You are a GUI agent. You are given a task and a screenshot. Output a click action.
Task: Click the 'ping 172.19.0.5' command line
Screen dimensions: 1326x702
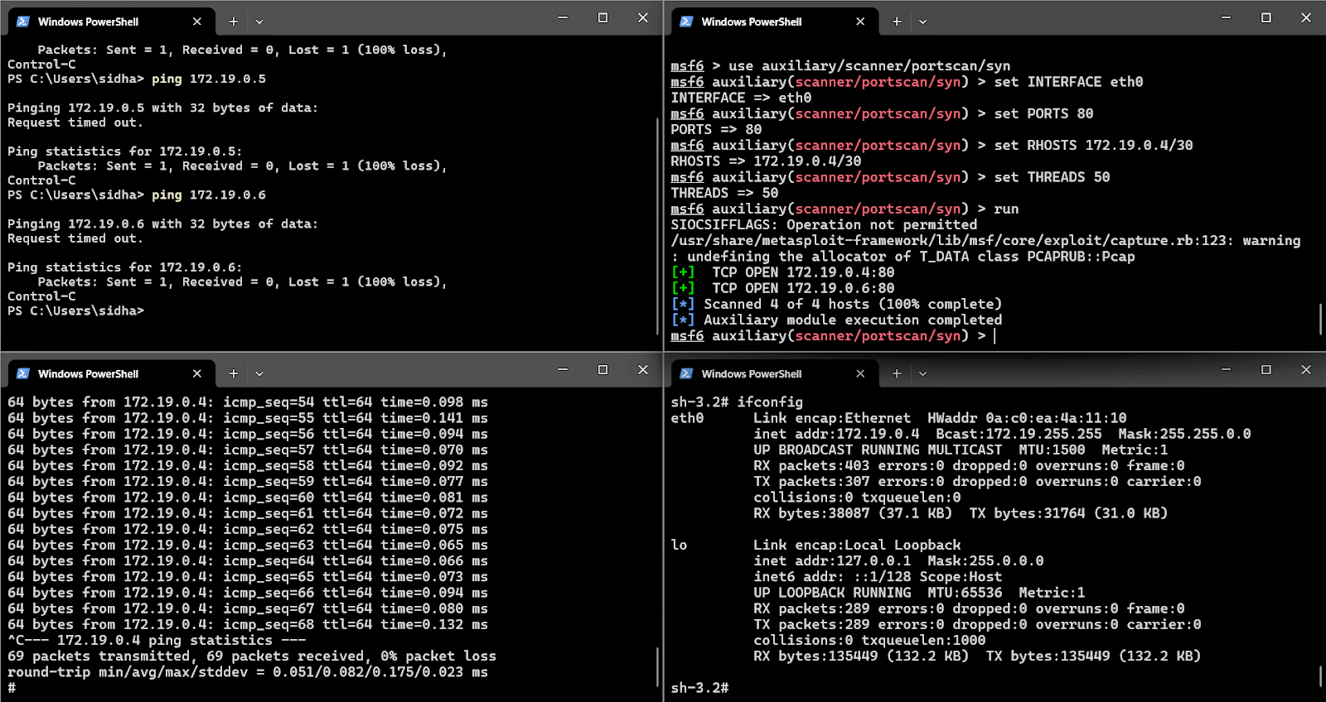pos(137,79)
